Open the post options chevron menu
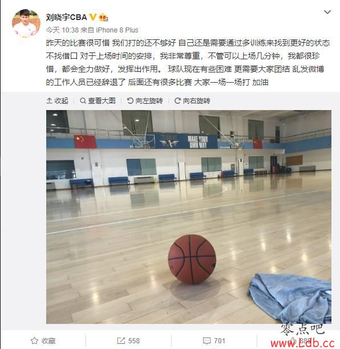This screenshot has height=349, width=340. (327, 12)
